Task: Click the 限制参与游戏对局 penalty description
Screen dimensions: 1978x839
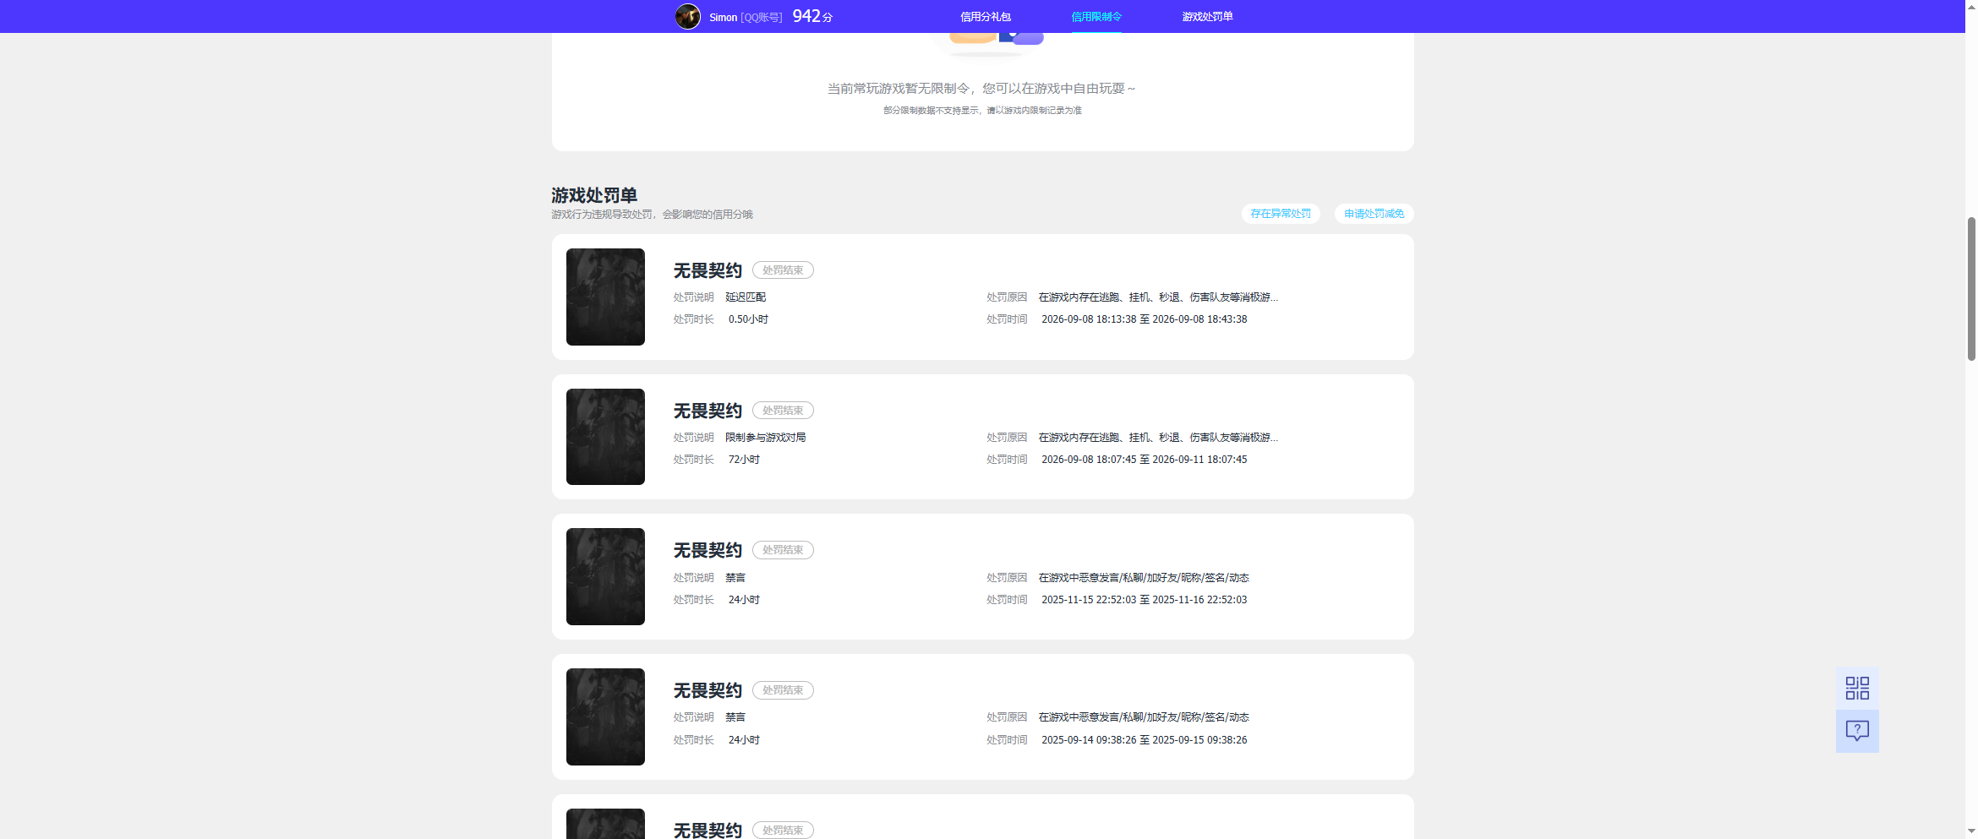Action: (765, 438)
